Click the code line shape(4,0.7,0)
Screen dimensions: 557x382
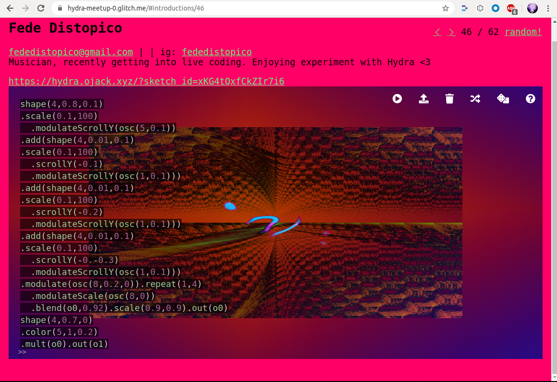57,320
